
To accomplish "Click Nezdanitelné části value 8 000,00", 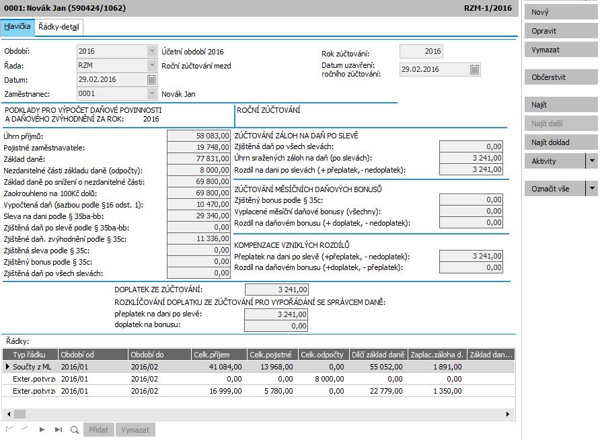I will click(198, 170).
